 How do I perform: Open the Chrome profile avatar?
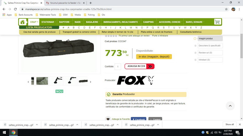click(233, 9)
